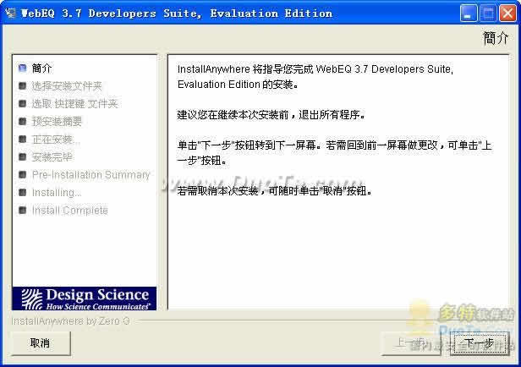Click the 安装完毕 step label

(52, 156)
